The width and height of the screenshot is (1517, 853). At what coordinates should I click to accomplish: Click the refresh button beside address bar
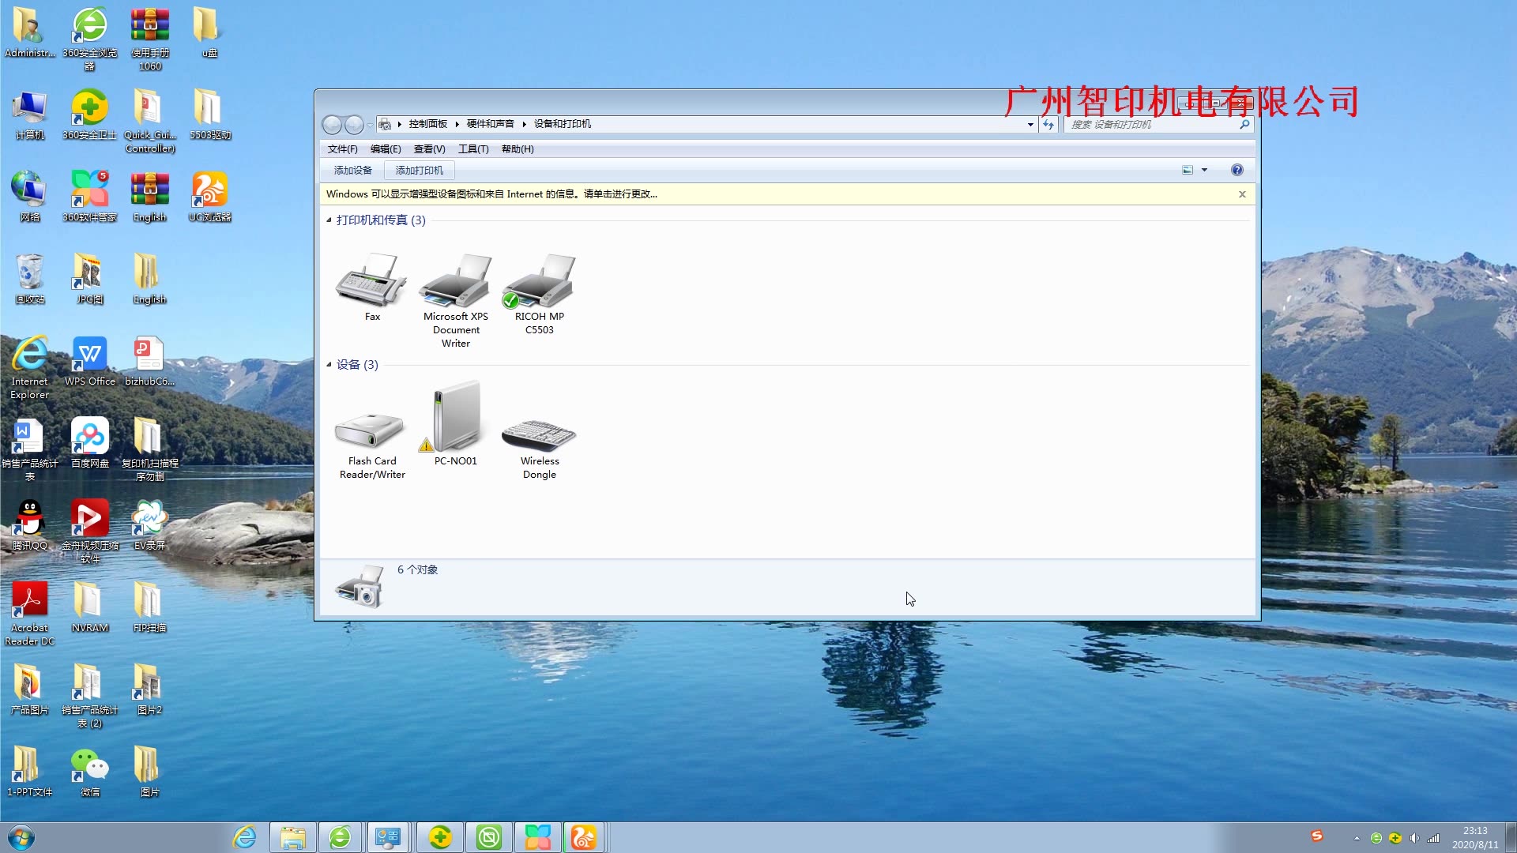[x=1048, y=124]
